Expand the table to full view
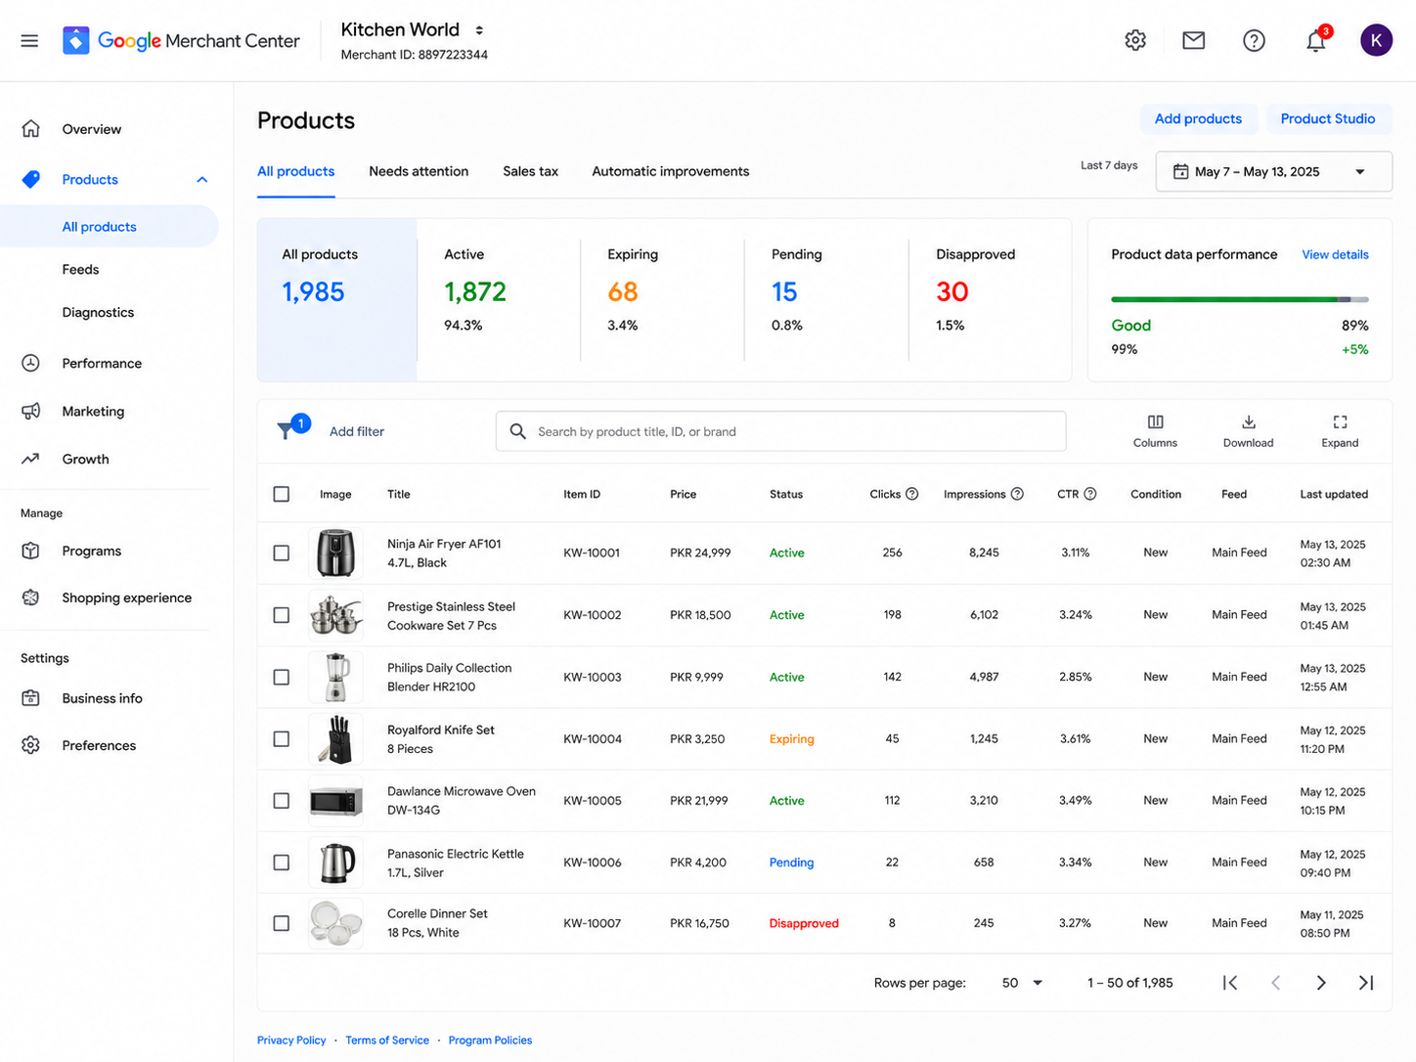Viewport: 1416px width, 1062px height. coord(1340,430)
